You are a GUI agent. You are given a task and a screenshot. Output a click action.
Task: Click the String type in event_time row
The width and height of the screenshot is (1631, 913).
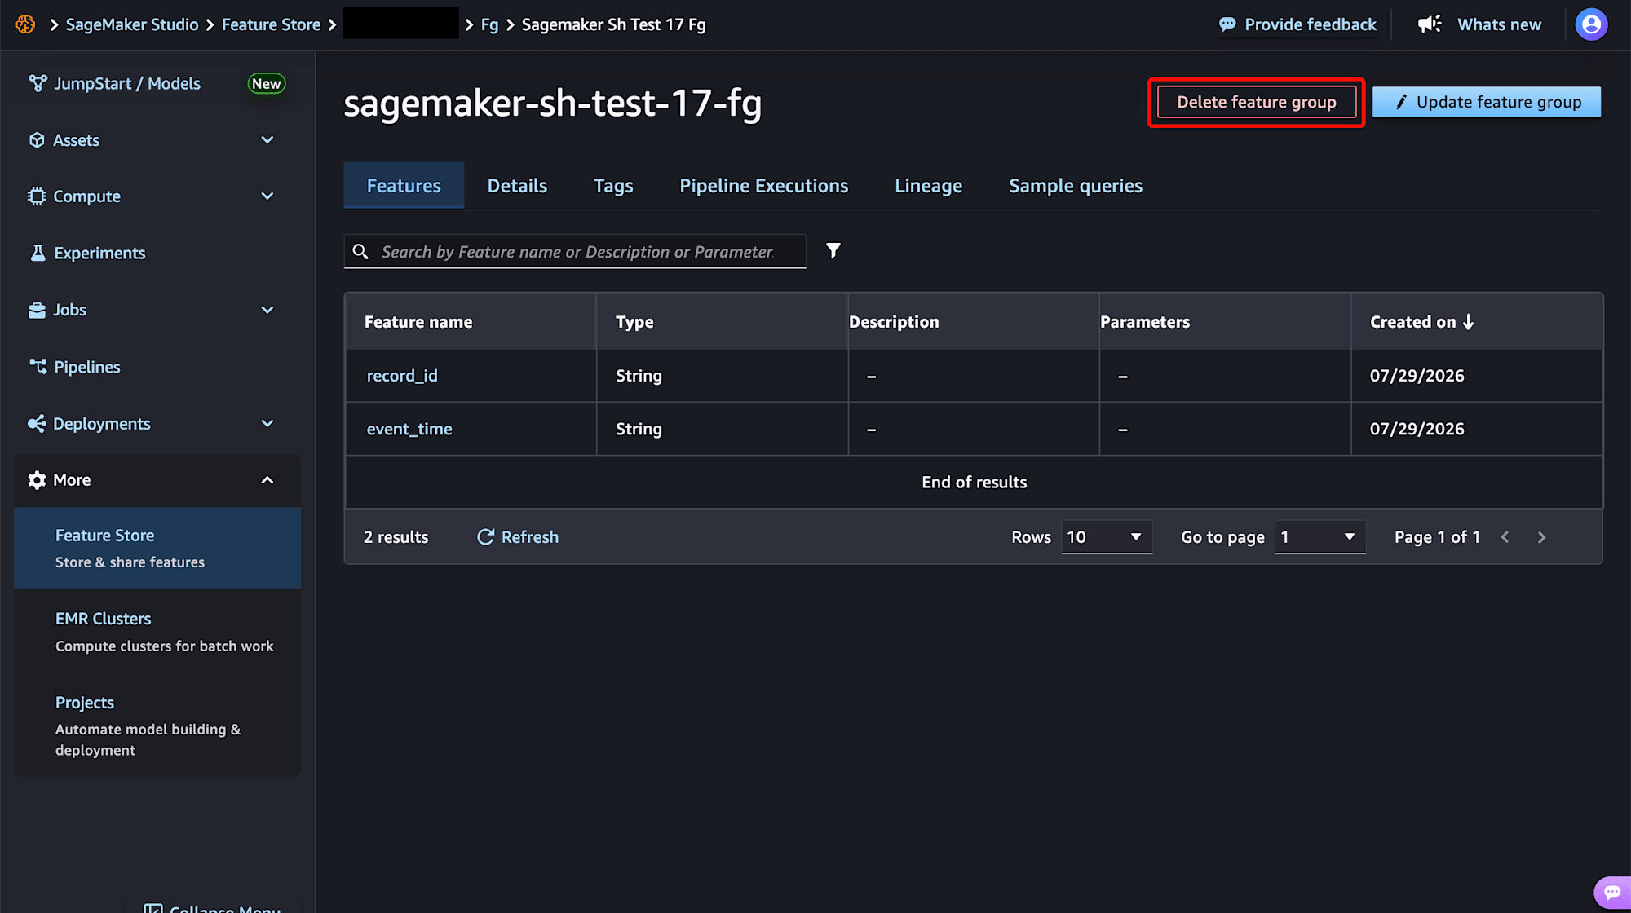(x=639, y=429)
